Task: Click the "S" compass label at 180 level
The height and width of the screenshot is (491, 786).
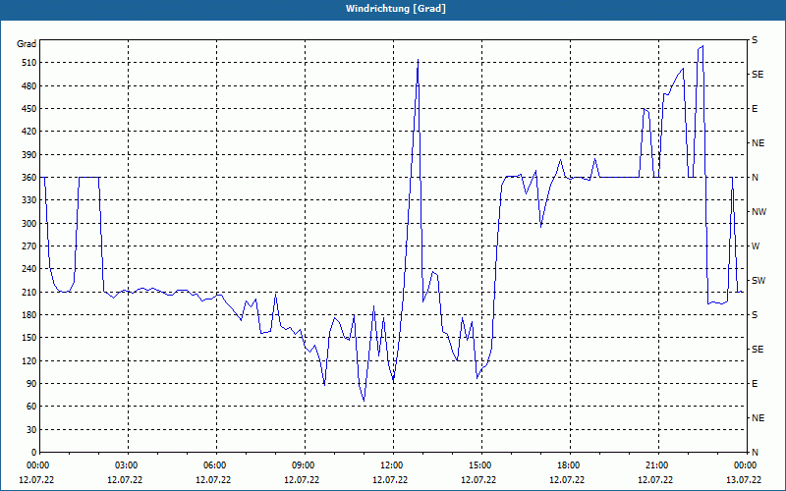Action: [x=755, y=315]
